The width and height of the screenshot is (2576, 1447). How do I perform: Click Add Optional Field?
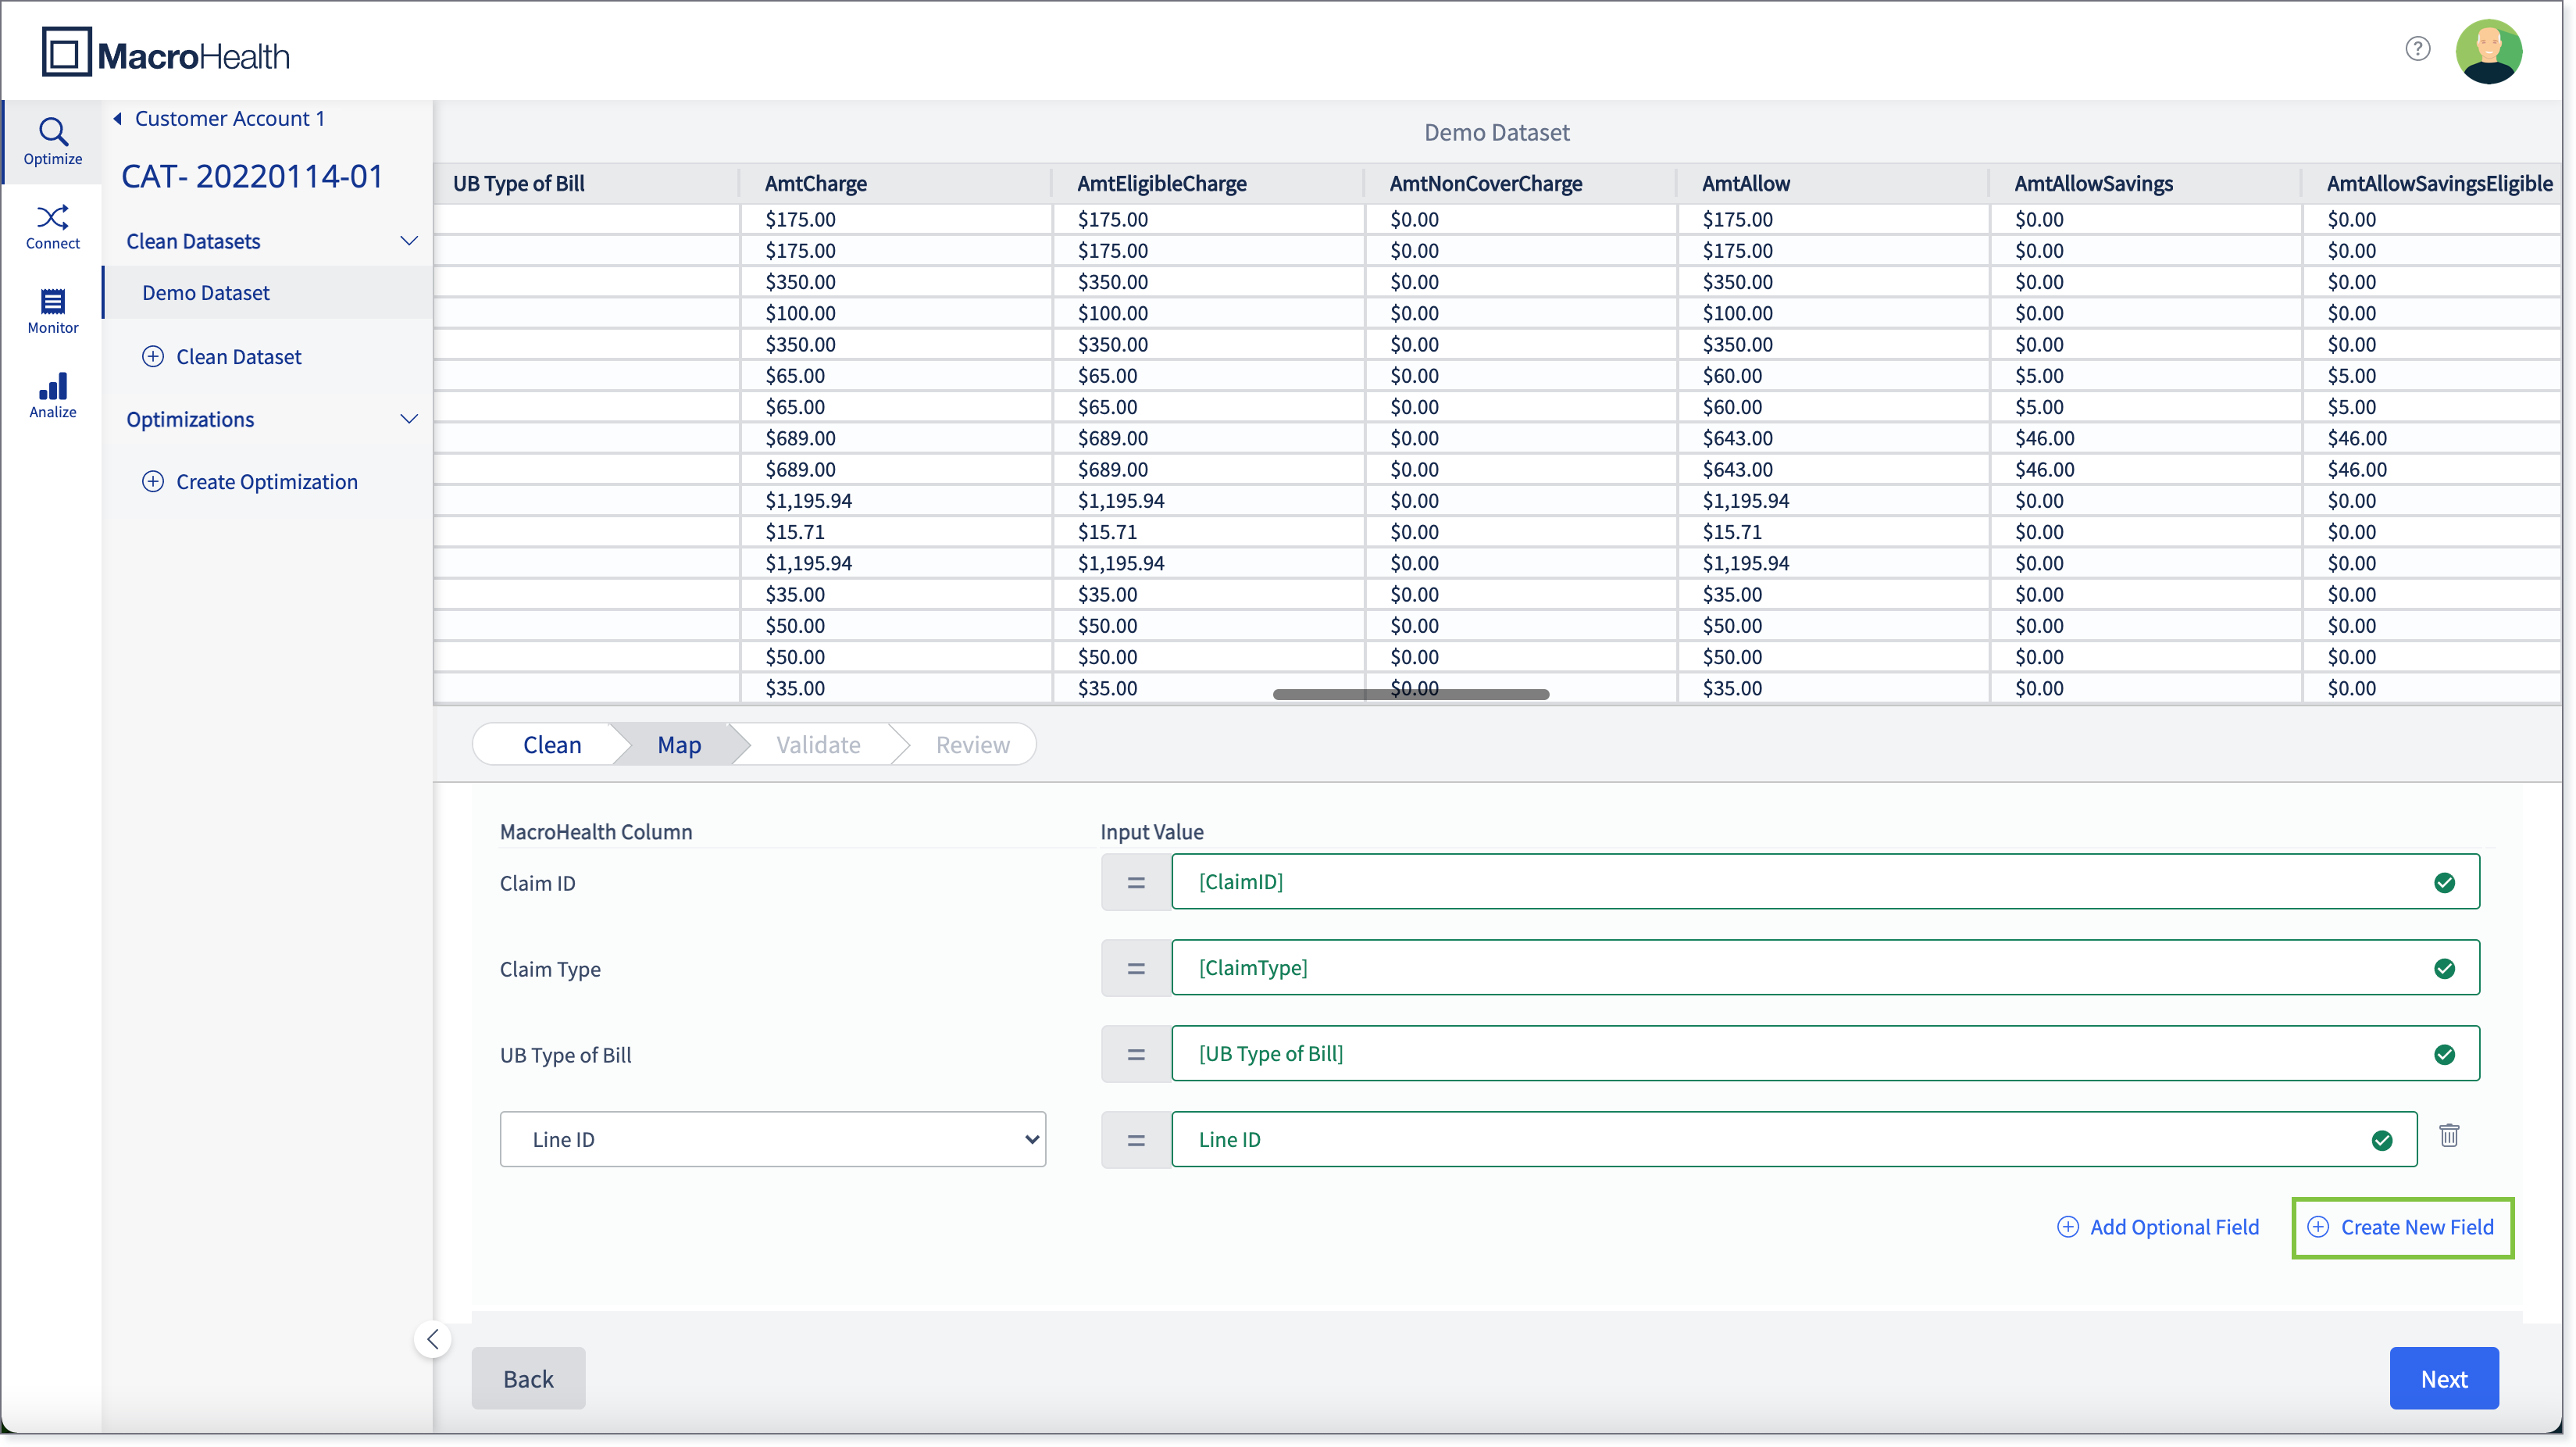tap(2158, 1227)
